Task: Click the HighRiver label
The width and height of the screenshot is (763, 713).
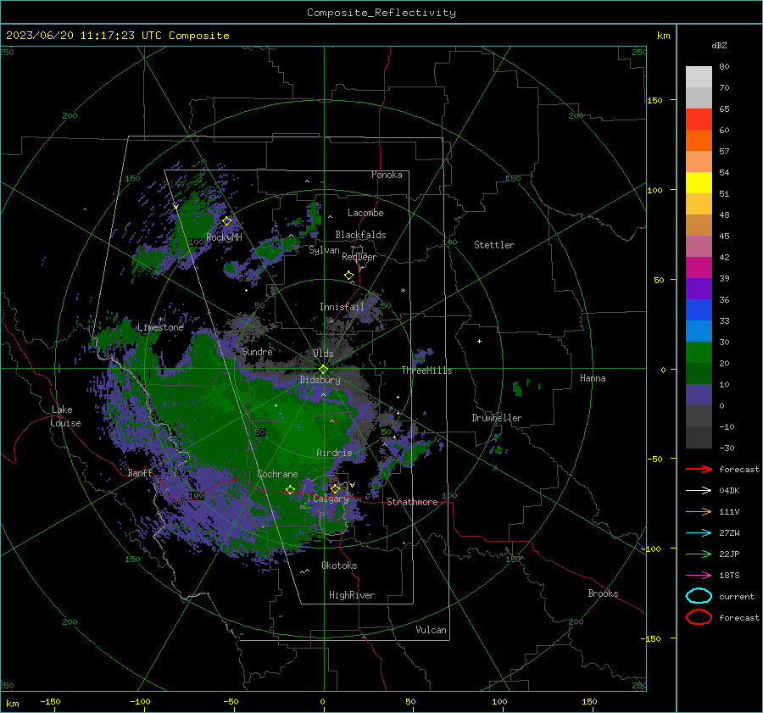Action: tap(352, 595)
